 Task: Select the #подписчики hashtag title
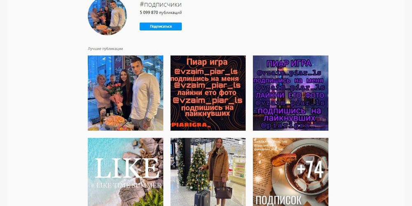point(161,5)
